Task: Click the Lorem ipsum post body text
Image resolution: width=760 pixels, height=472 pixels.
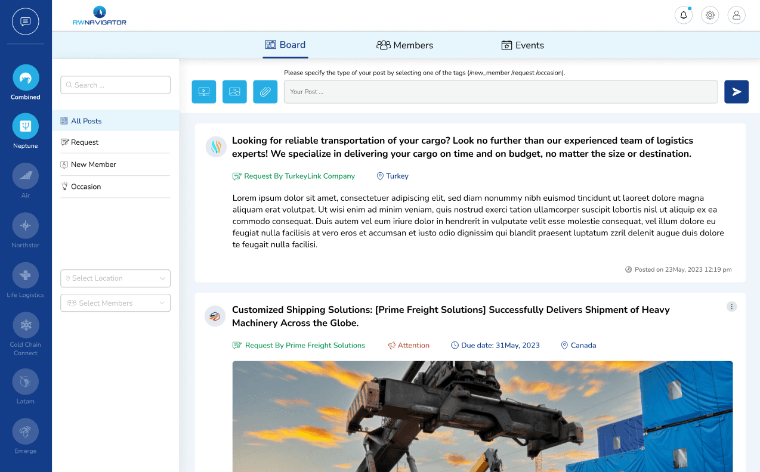Action: pyautogui.click(x=478, y=221)
